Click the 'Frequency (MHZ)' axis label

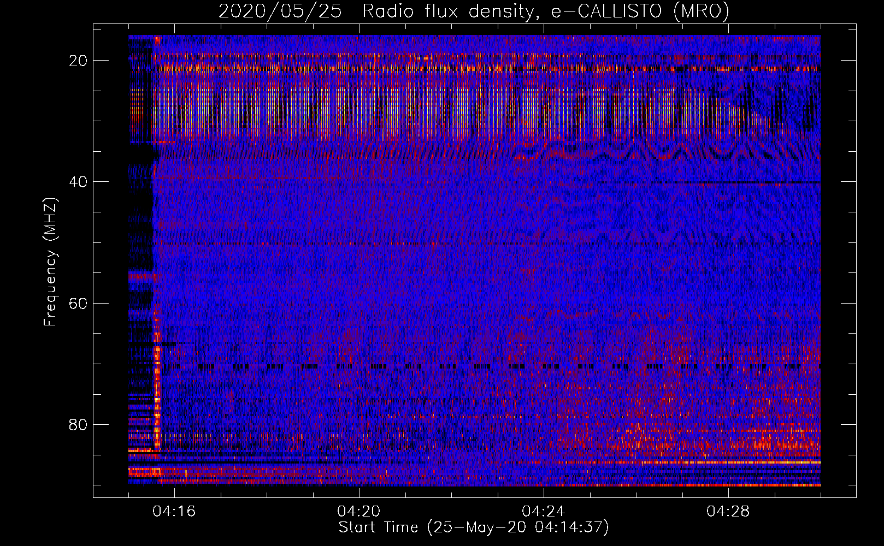point(50,262)
